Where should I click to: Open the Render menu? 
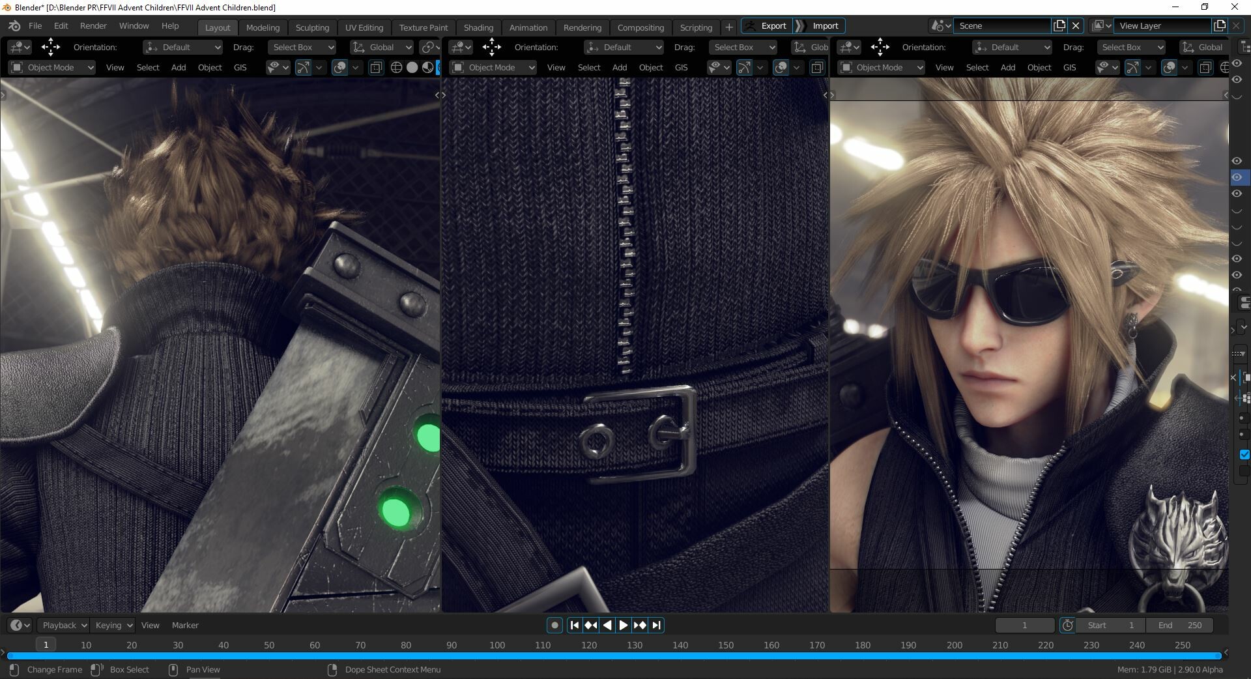pos(93,26)
